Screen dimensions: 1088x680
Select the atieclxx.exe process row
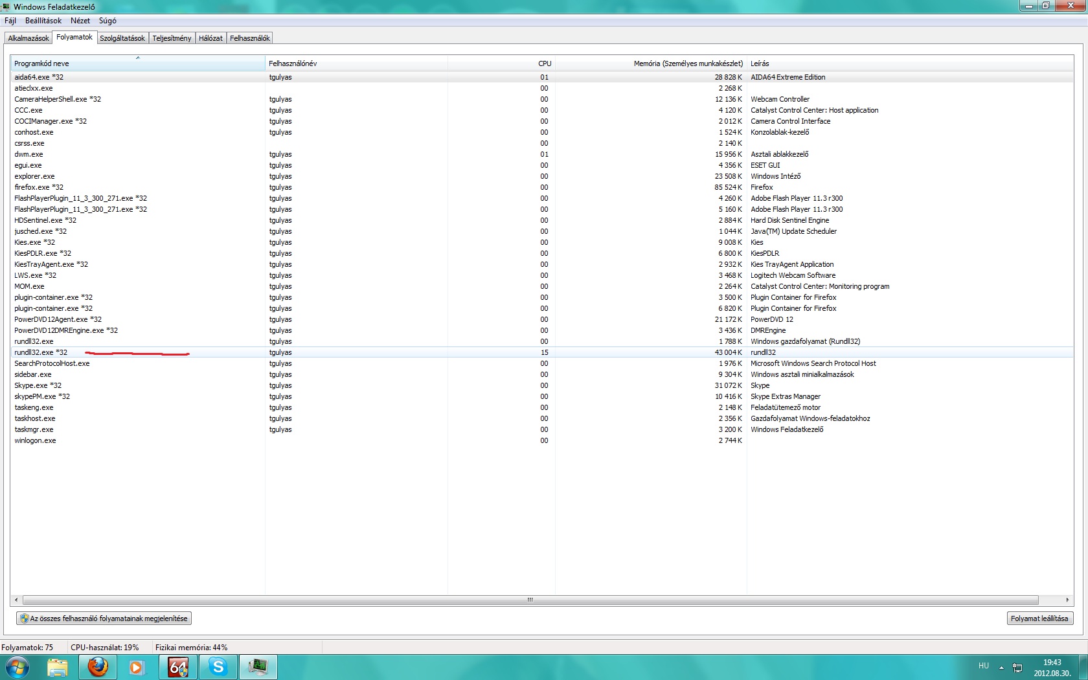pyautogui.click(x=541, y=88)
